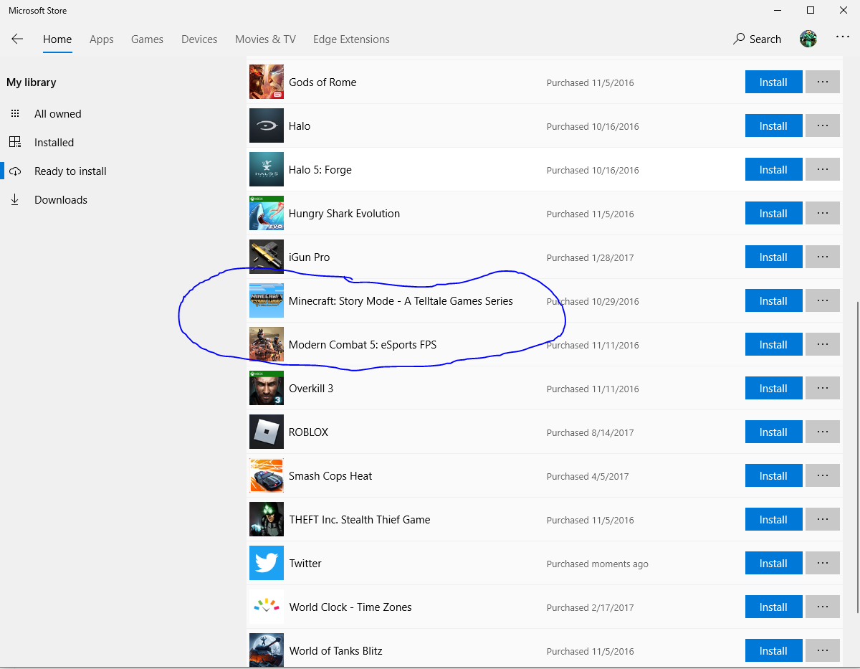This screenshot has width=860, height=669.
Task: Click the World of Tanks Blitz title
Action: (x=335, y=650)
